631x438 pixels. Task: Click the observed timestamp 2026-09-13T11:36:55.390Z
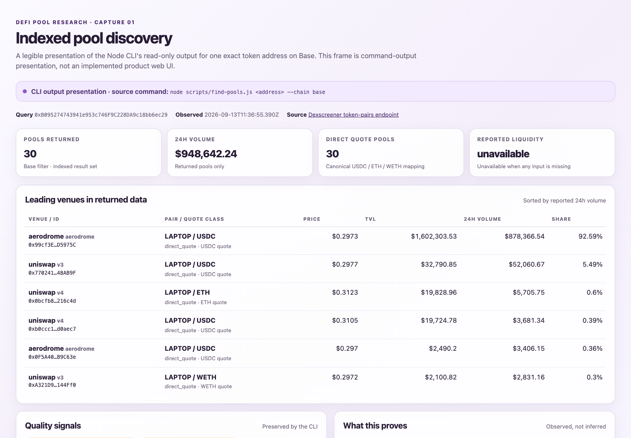(x=242, y=115)
